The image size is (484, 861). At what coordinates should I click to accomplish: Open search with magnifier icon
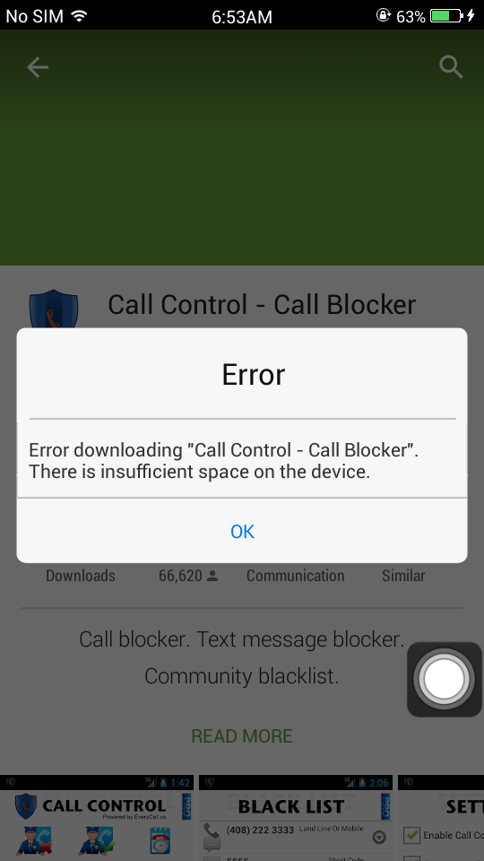pos(451,67)
